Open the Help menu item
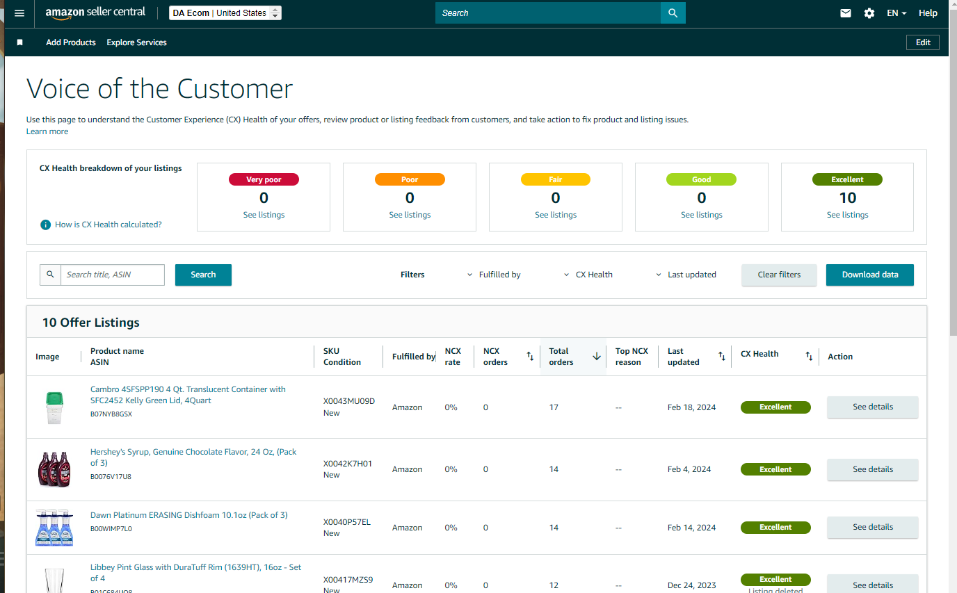This screenshot has height=593, width=957. (x=928, y=13)
